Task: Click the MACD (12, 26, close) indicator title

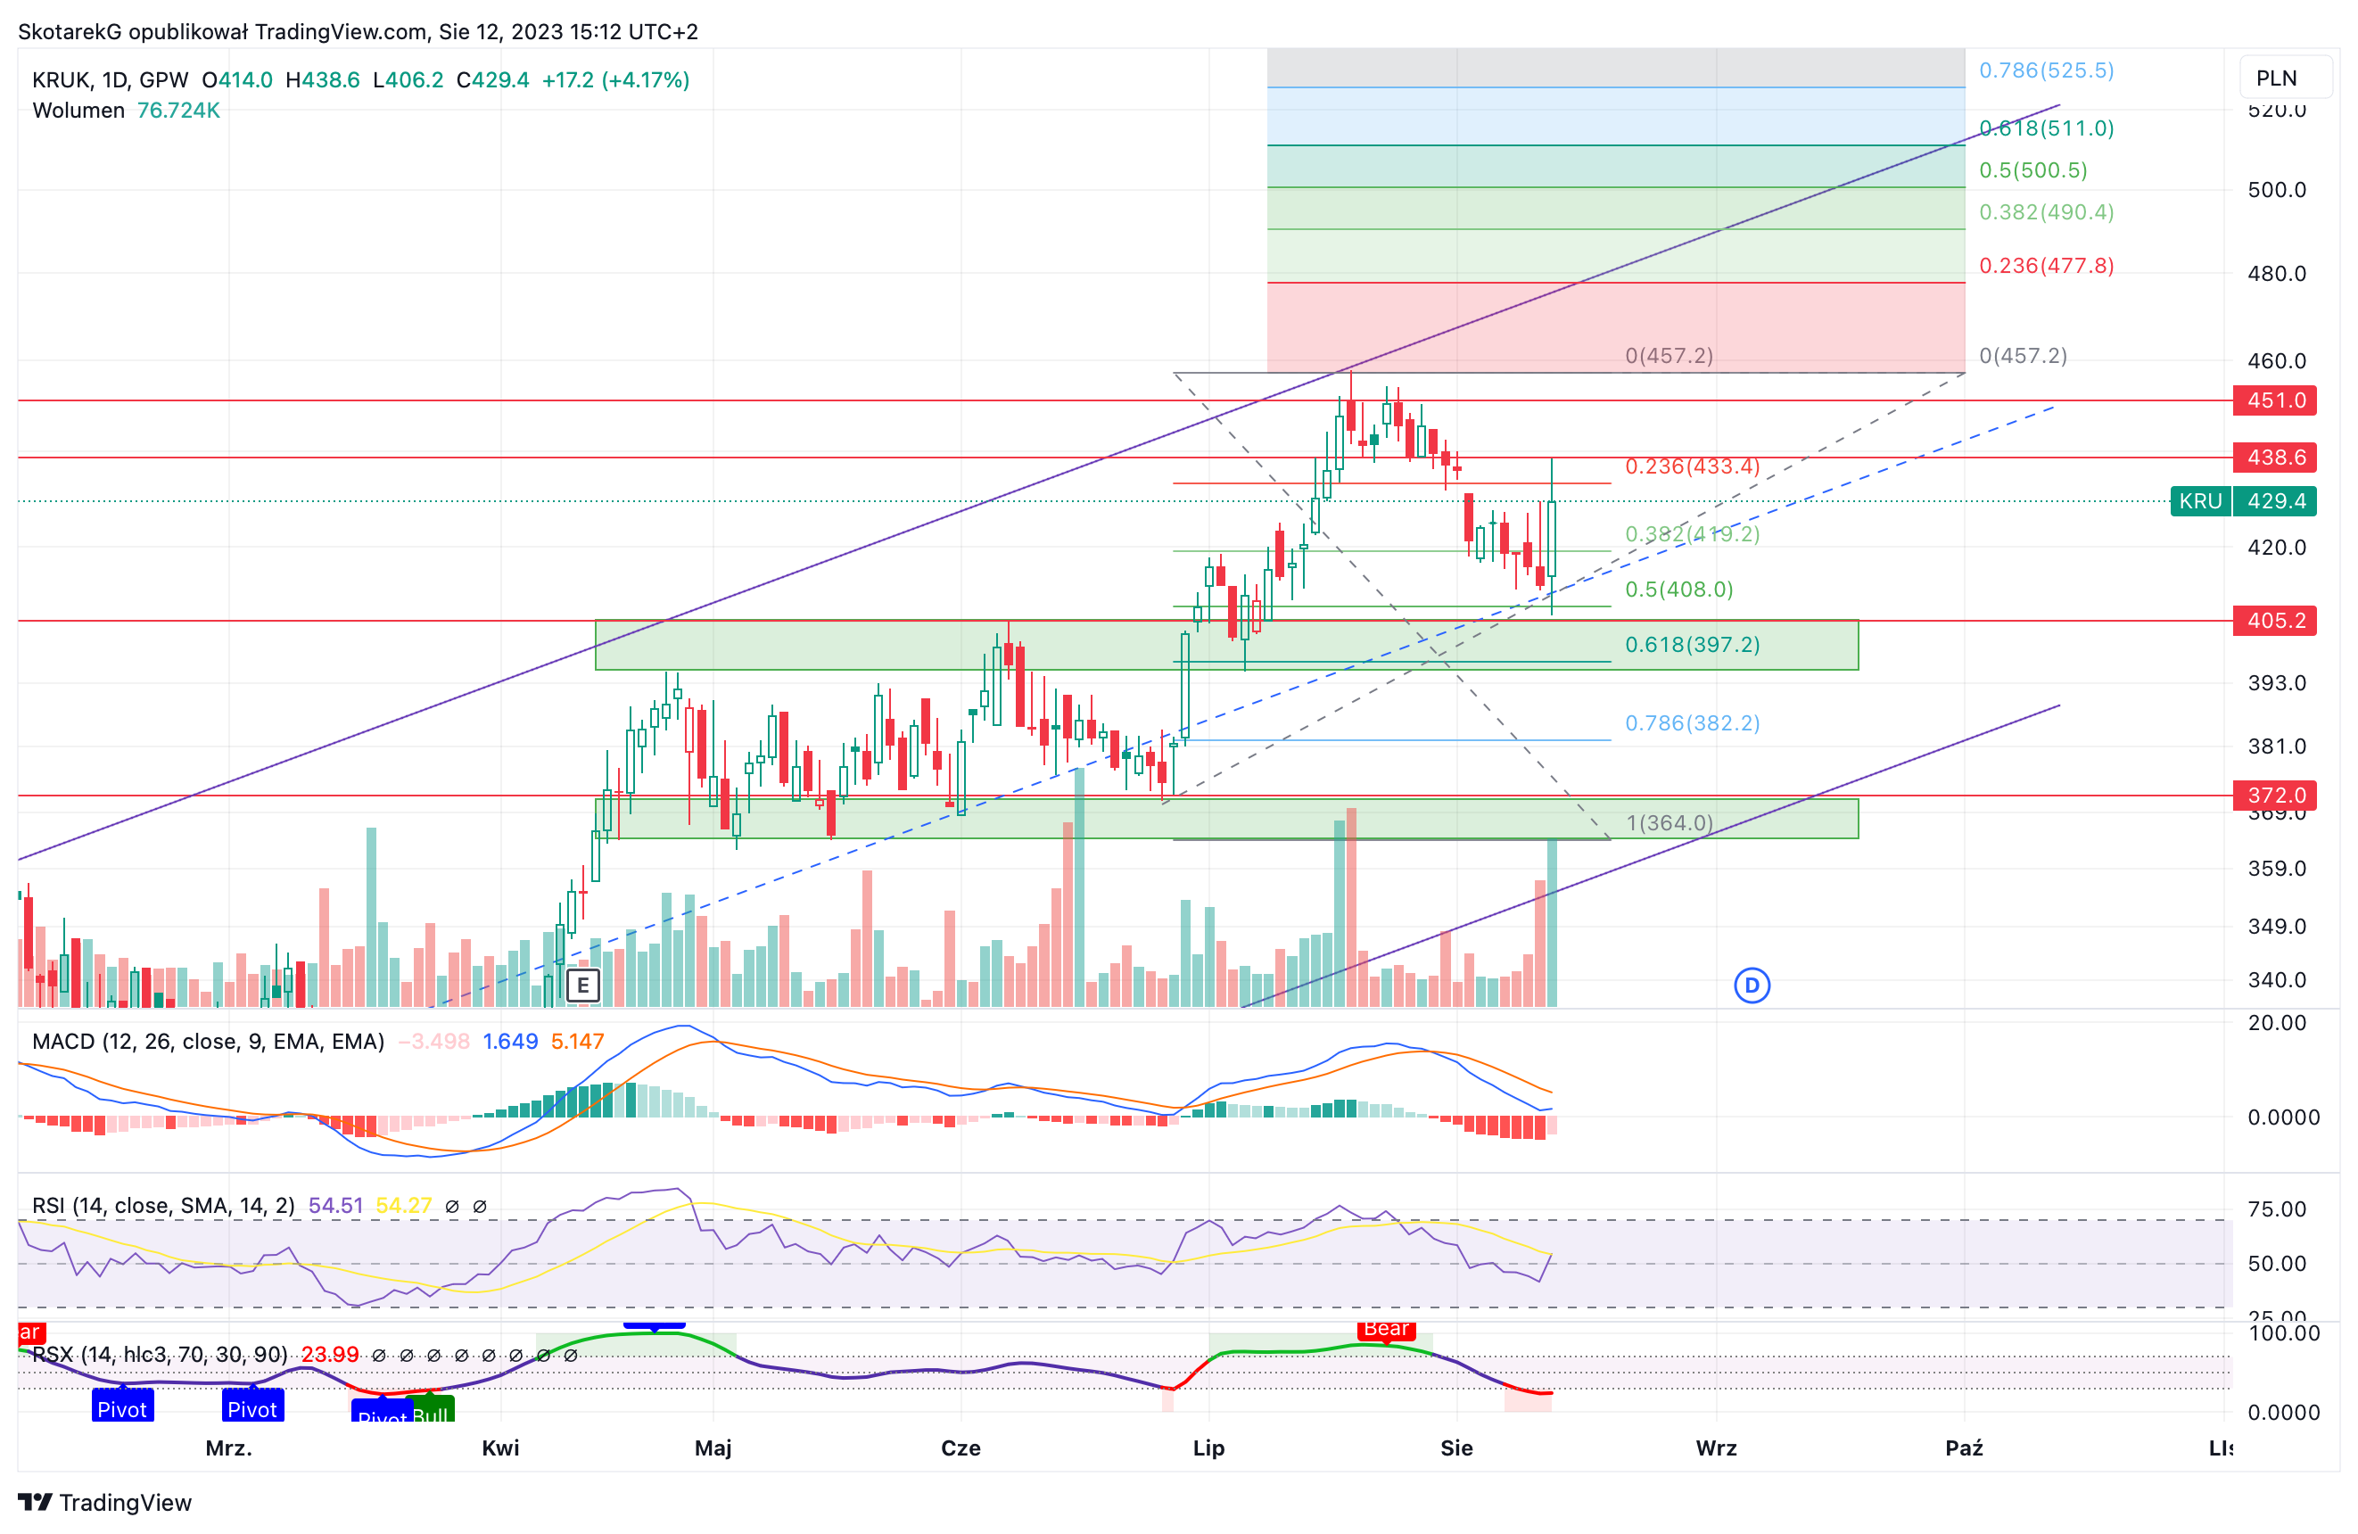Action: [208, 1042]
